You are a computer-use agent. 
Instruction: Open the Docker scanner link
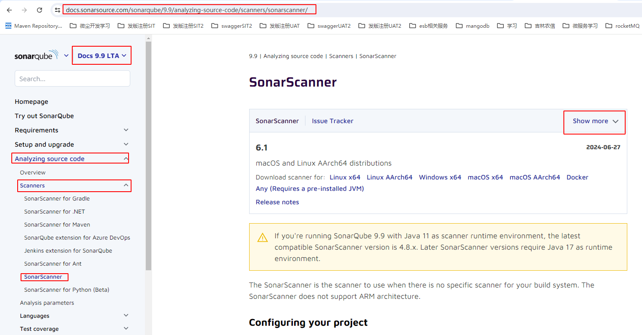point(577,177)
